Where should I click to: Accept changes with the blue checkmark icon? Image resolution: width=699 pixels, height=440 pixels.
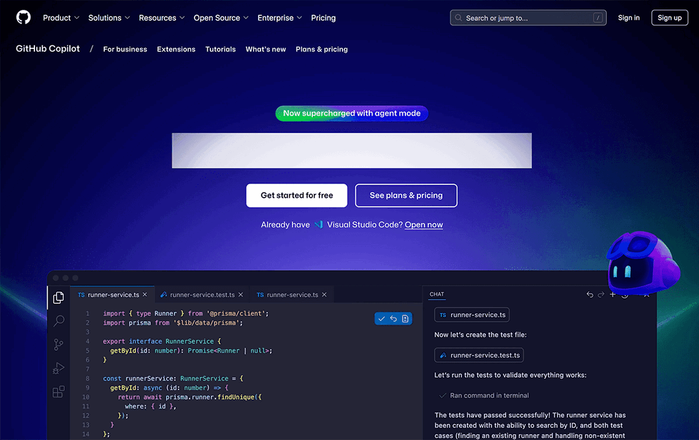(382, 319)
